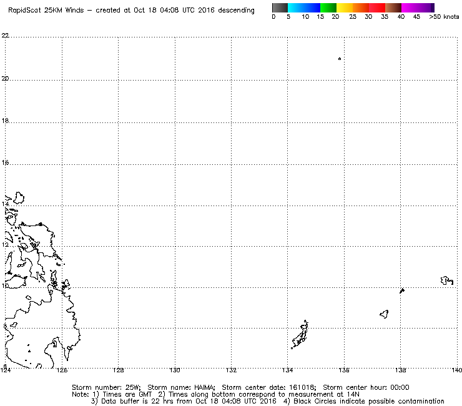Click the cyan-blue 5–15 knots gradient segment
The image size is (462, 406).
(x=304, y=7)
